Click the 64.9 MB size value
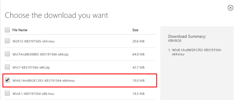This screenshot has width=238, height=100. pos(138,54)
